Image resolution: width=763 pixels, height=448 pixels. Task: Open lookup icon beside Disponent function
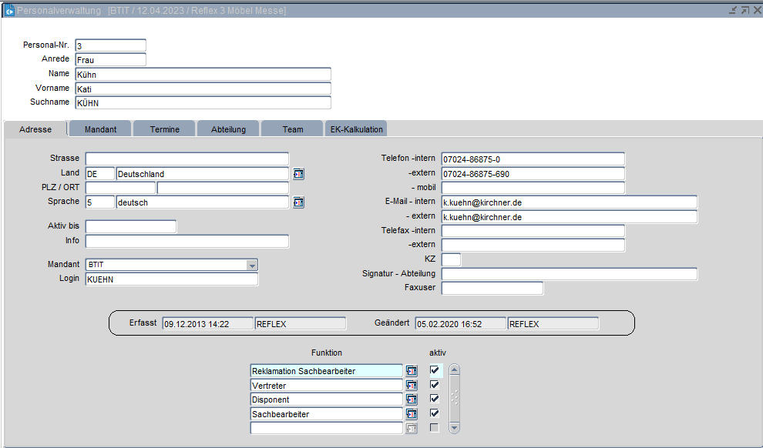(412, 400)
